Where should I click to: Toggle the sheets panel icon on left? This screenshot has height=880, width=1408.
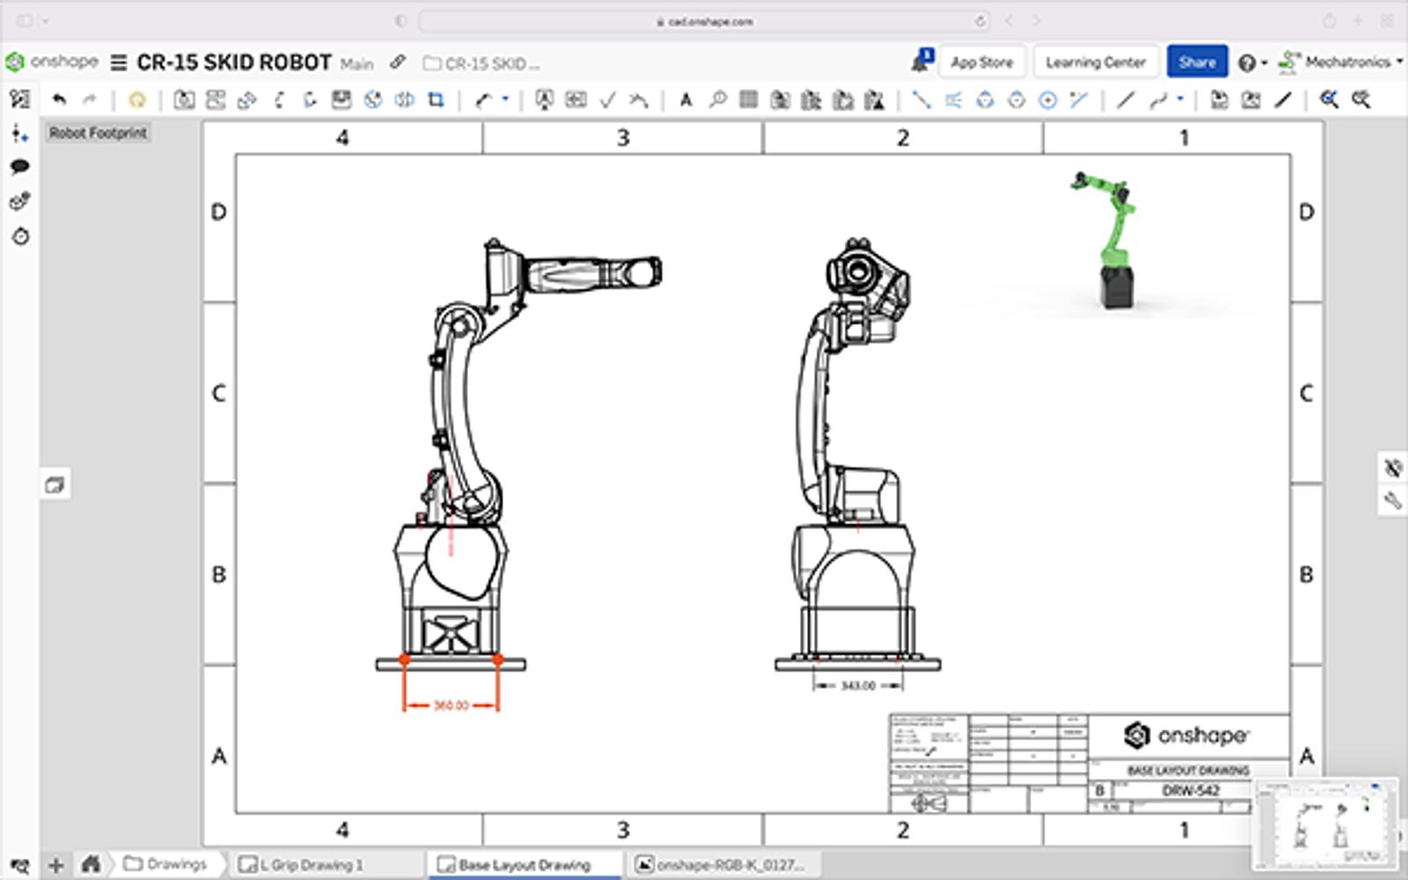point(55,485)
